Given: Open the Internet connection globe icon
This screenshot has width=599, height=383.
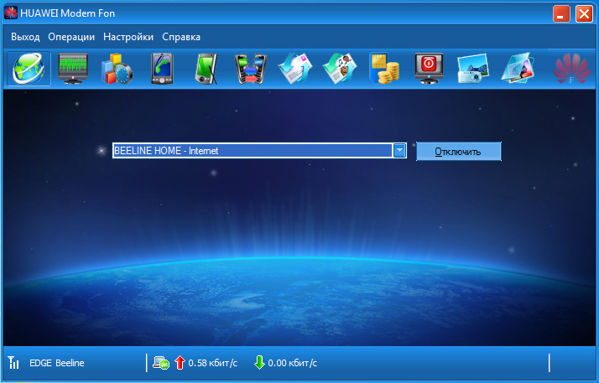Looking at the screenshot, I should 29,69.
